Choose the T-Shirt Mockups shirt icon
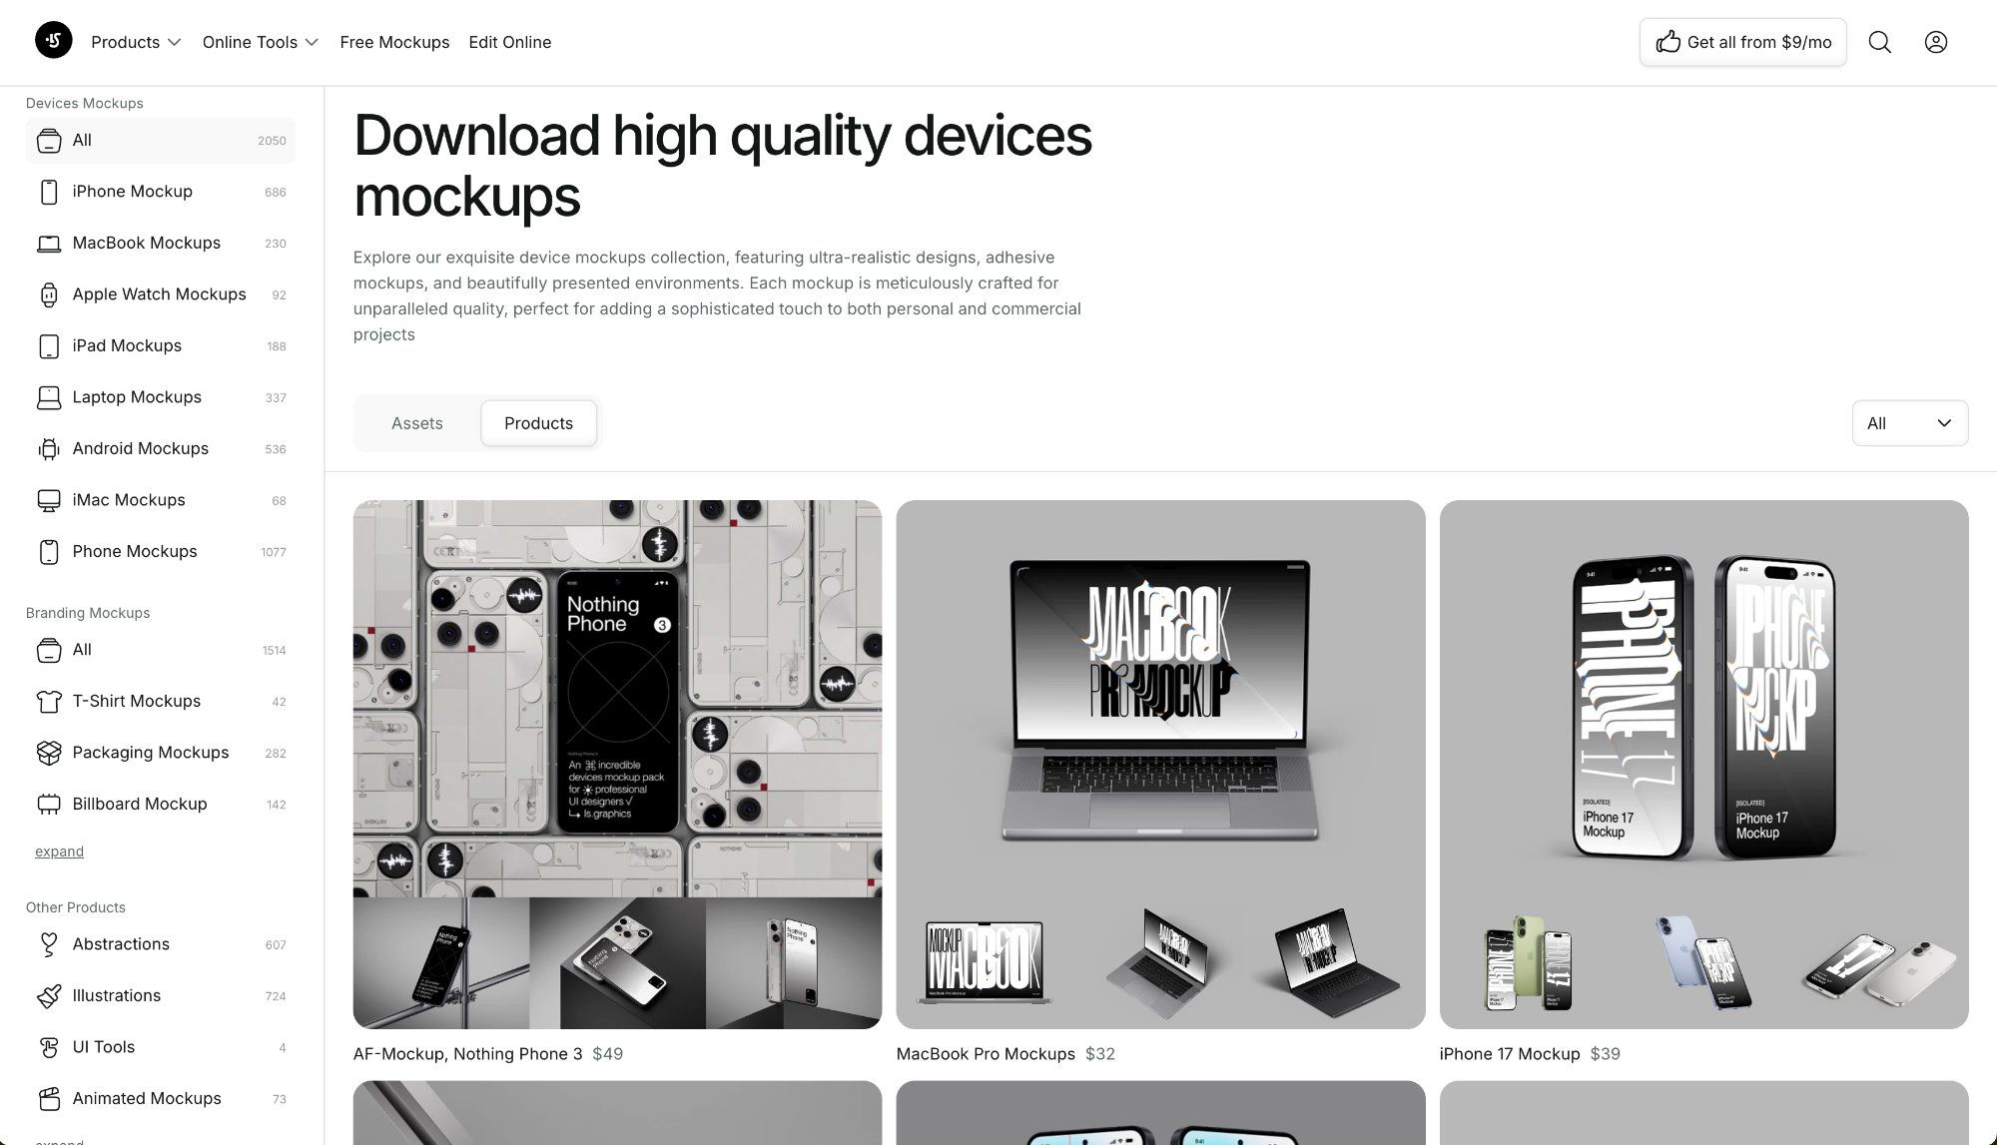The height and width of the screenshot is (1145, 1997). pyautogui.click(x=48, y=702)
